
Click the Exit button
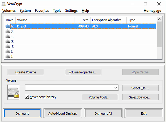point(144,113)
